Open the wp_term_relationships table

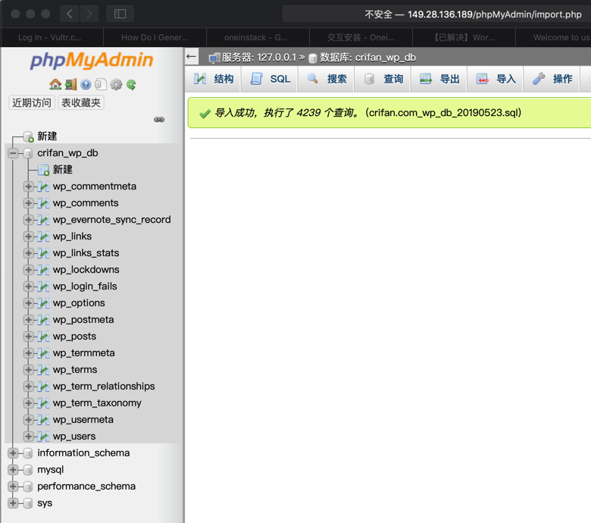pyautogui.click(x=104, y=387)
